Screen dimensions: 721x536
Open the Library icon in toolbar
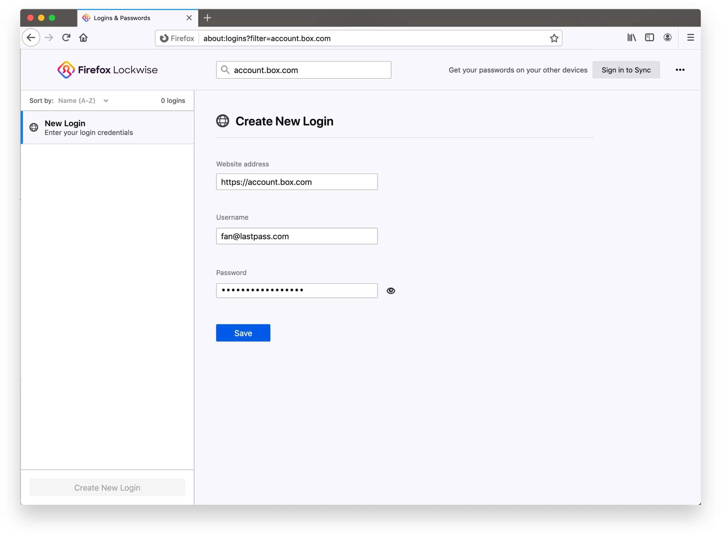click(x=631, y=38)
